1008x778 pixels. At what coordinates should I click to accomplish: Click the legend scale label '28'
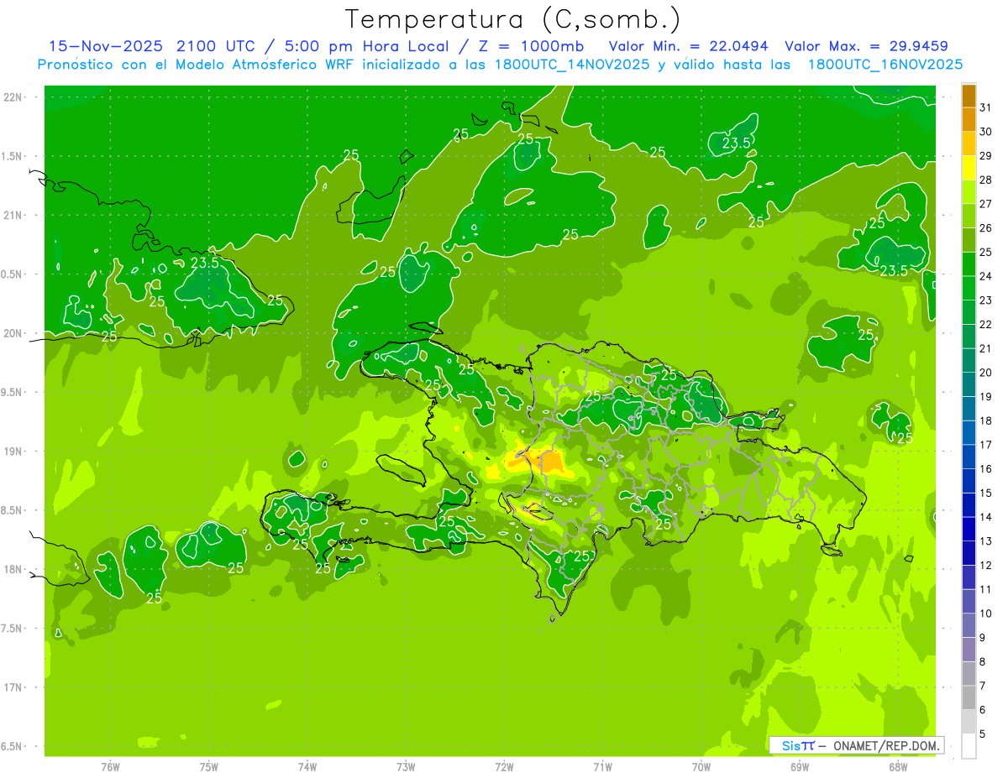(x=985, y=180)
